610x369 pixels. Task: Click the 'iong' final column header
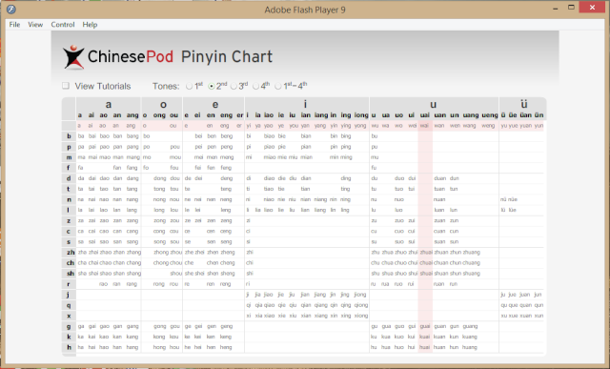click(361, 115)
